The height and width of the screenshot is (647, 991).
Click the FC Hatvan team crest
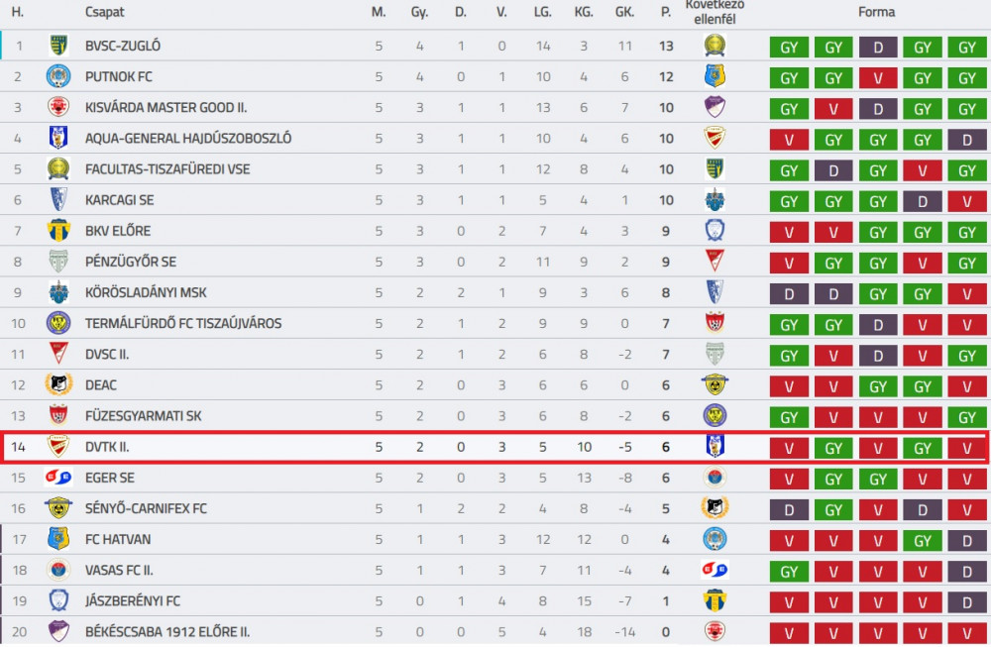point(58,539)
